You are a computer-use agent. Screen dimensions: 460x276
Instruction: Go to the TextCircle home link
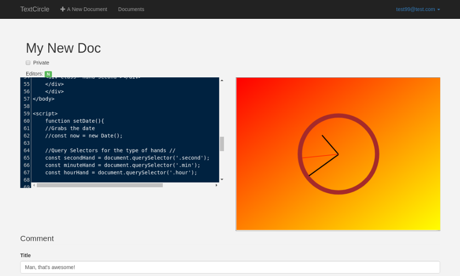point(34,9)
